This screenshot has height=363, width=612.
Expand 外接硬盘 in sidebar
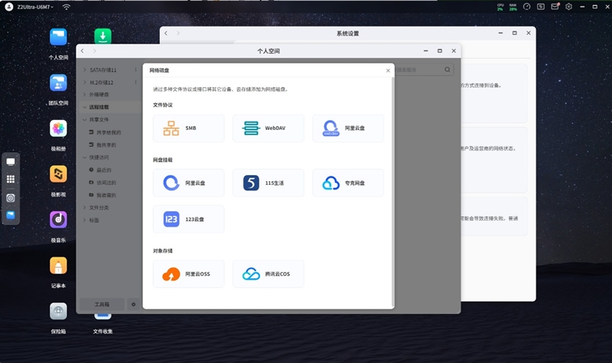pos(85,94)
